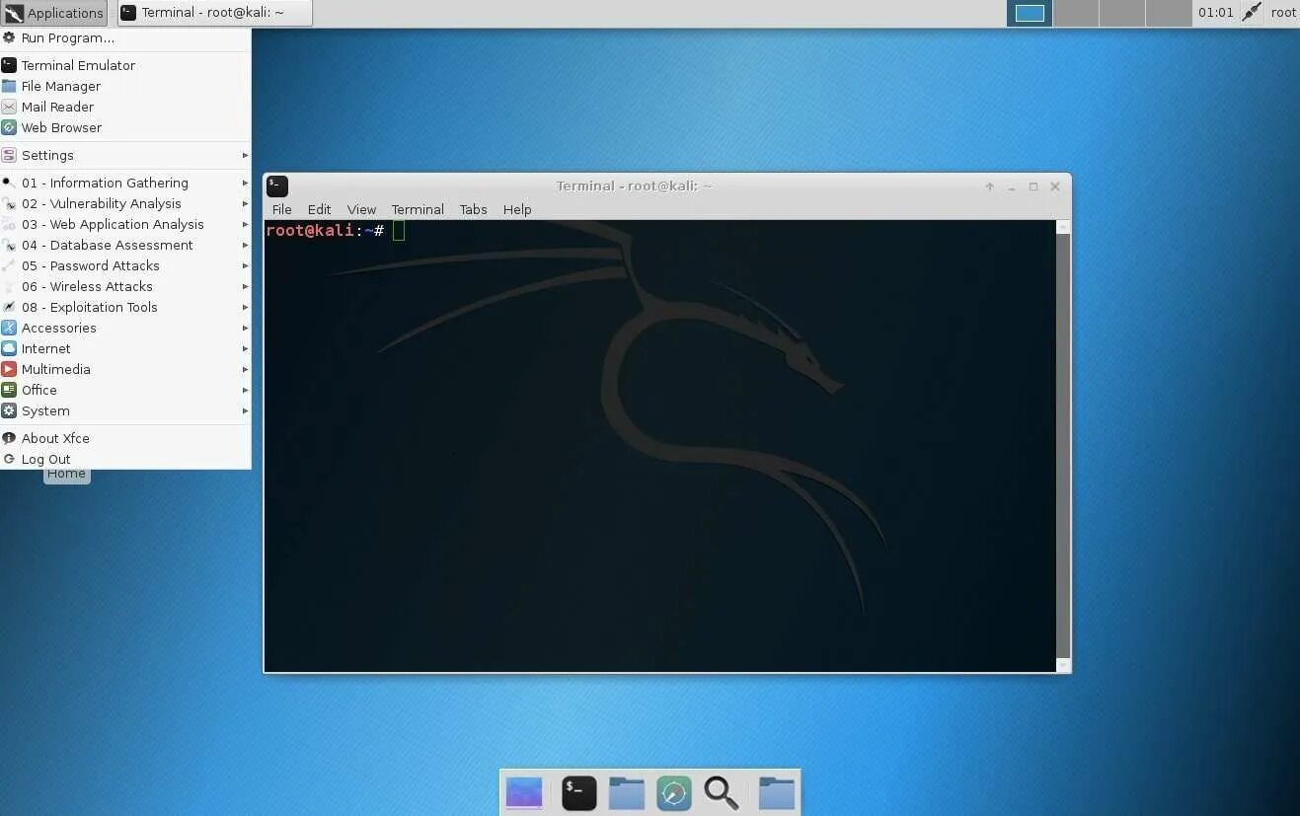Open the Internet submenu
1300x816 pixels.
point(125,348)
